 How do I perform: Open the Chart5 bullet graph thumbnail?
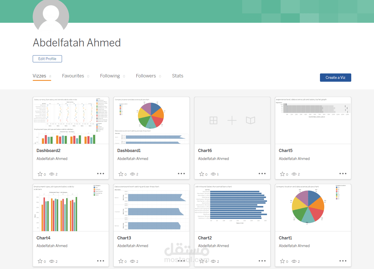(x=313, y=121)
